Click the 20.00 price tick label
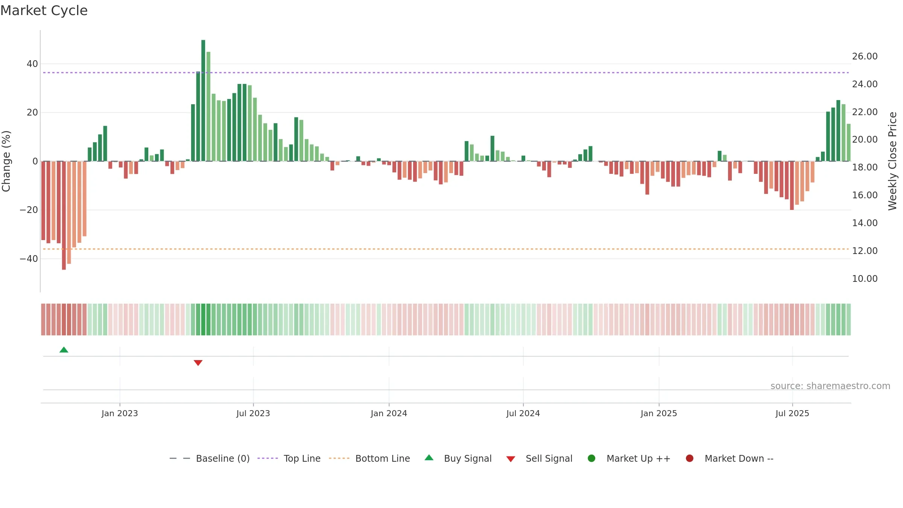The height and width of the screenshot is (508, 903). [x=865, y=140]
